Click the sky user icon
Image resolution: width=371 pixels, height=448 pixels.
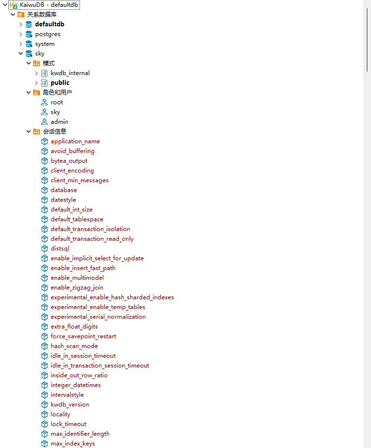[44, 112]
